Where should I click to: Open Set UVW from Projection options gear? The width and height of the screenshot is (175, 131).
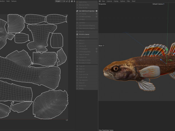97,11
